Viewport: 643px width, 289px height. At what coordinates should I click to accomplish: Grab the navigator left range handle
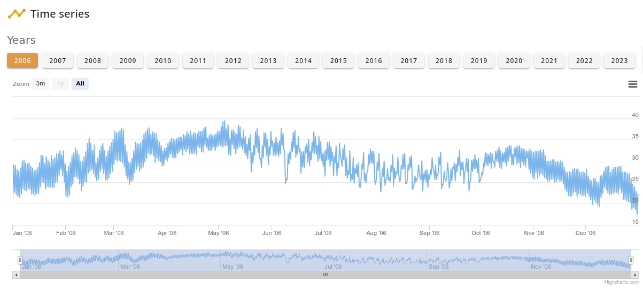[x=20, y=260]
